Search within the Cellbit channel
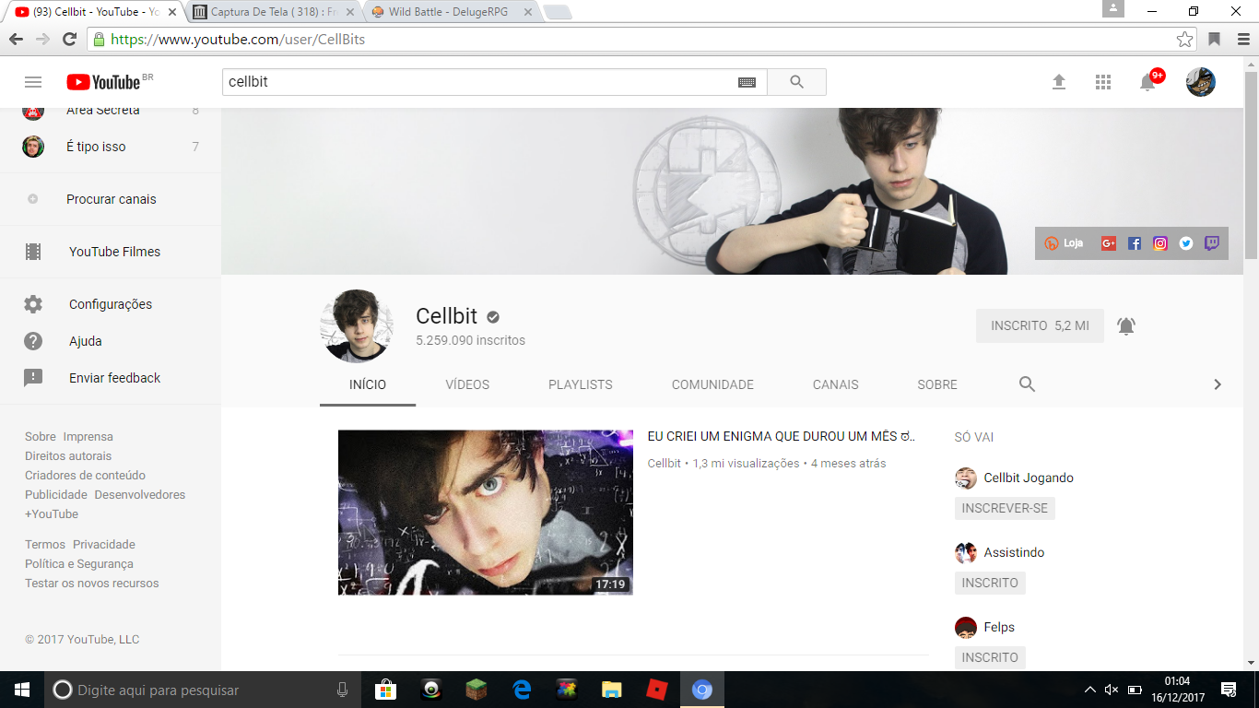 [1027, 384]
